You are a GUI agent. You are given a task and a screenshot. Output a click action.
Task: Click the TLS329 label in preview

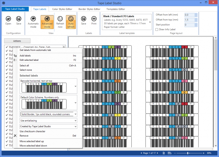tap(105, 51)
